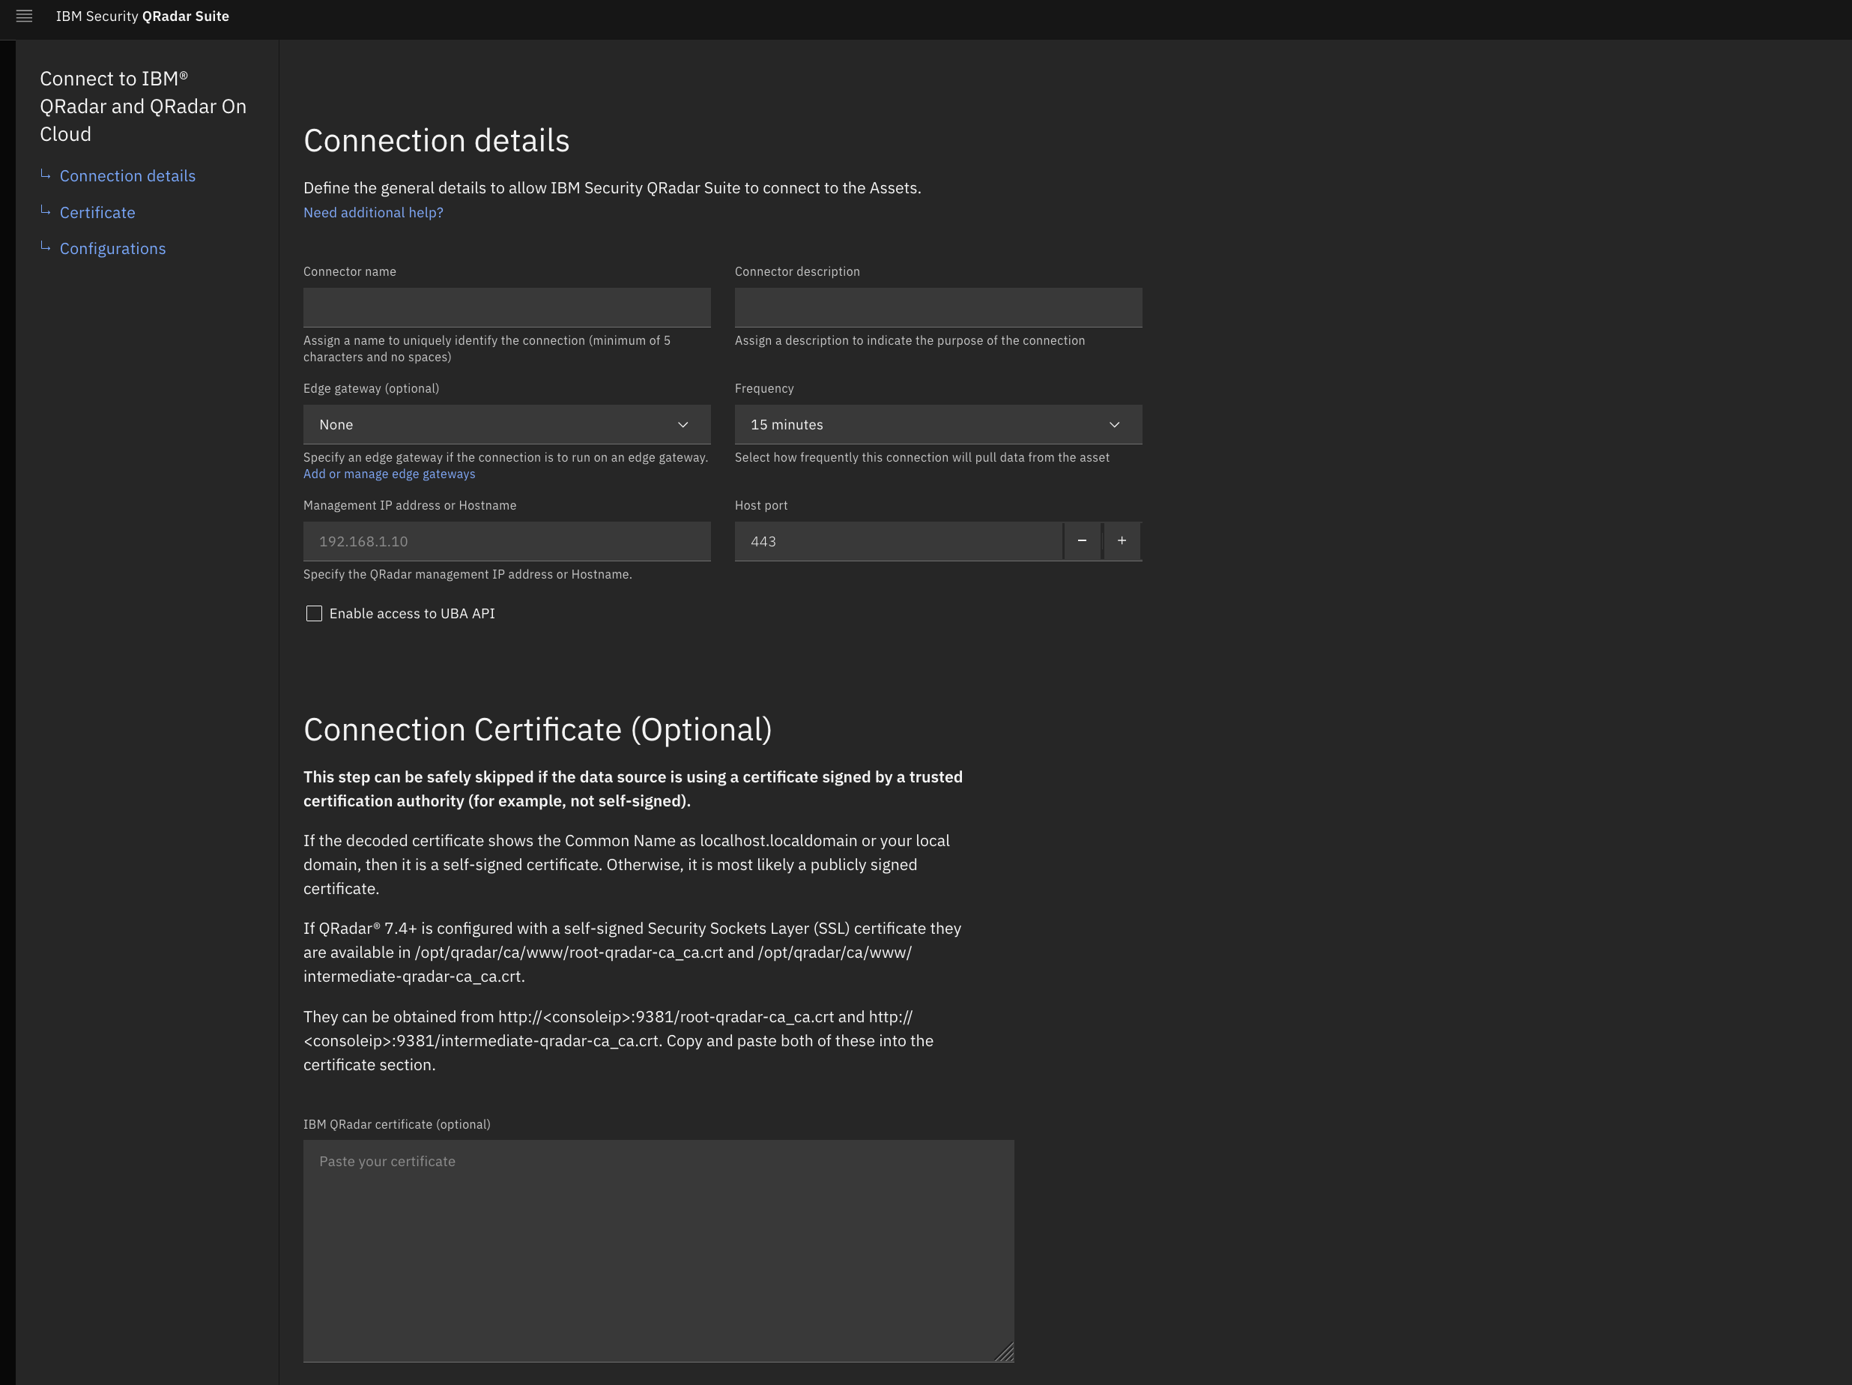Navigate to the Configurations section
Screen dimensions: 1852x1385
112,248
